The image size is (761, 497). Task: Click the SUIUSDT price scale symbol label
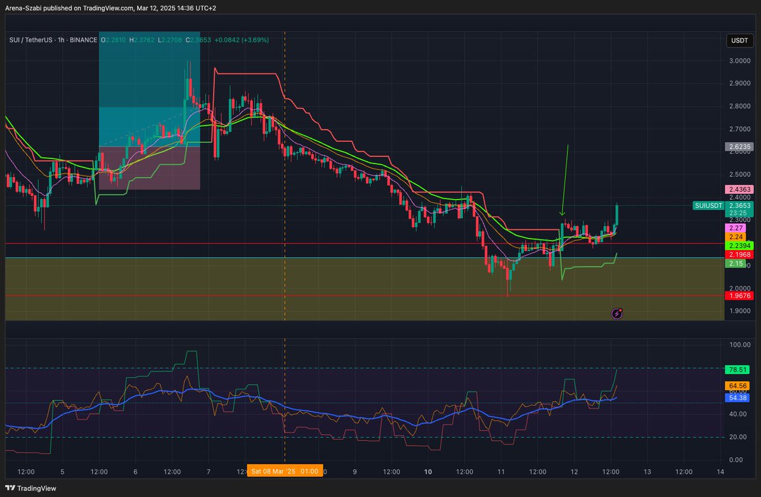[x=708, y=205]
